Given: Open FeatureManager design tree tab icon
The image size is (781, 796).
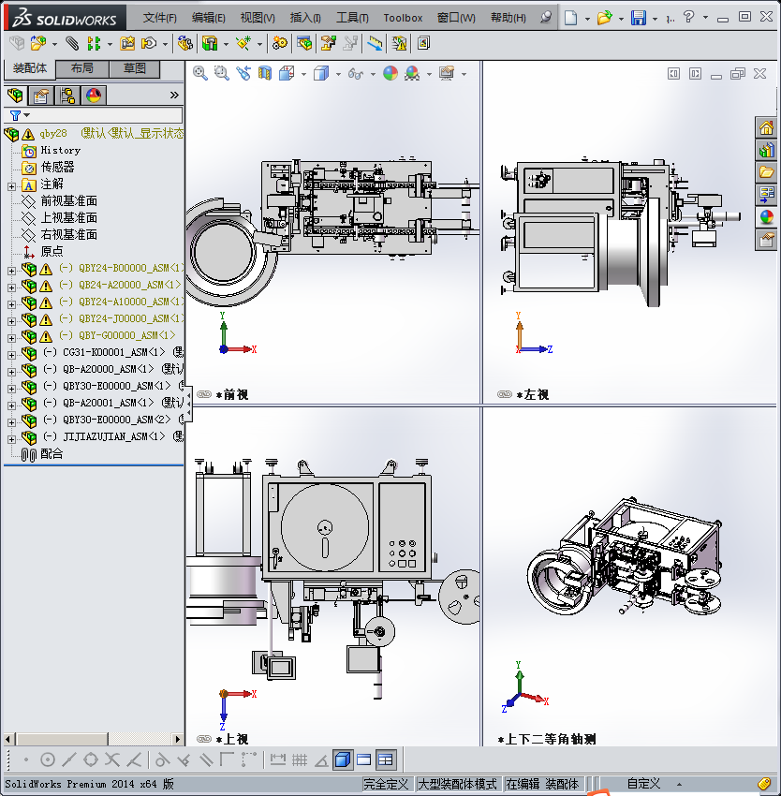Looking at the screenshot, I should (14, 95).
